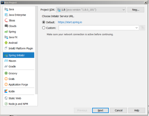The width and height of the screenshot is (149, 116).
Task: Click the Kotlin logo icon
Action: (x=6, y=91)
